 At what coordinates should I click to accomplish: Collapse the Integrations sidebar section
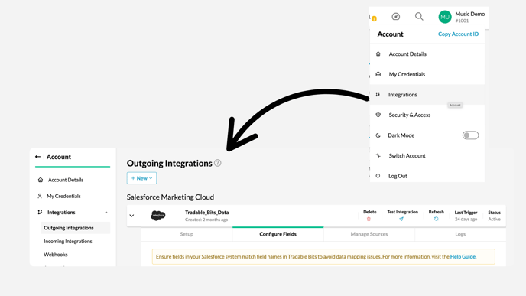tap(106, 213)
